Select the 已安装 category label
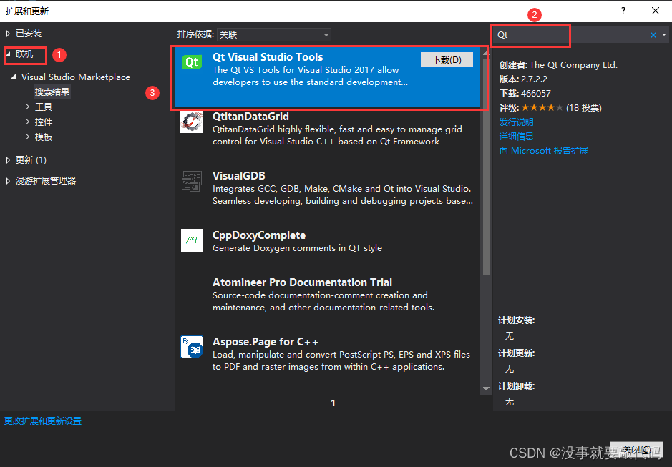The image size is (672, 467). click(29, 34)
